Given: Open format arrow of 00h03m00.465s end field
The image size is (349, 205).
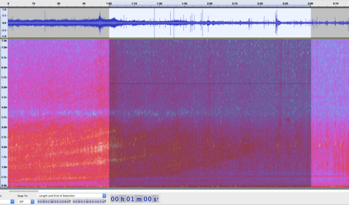Looking at the screenshot, I should tap(105, 202).
